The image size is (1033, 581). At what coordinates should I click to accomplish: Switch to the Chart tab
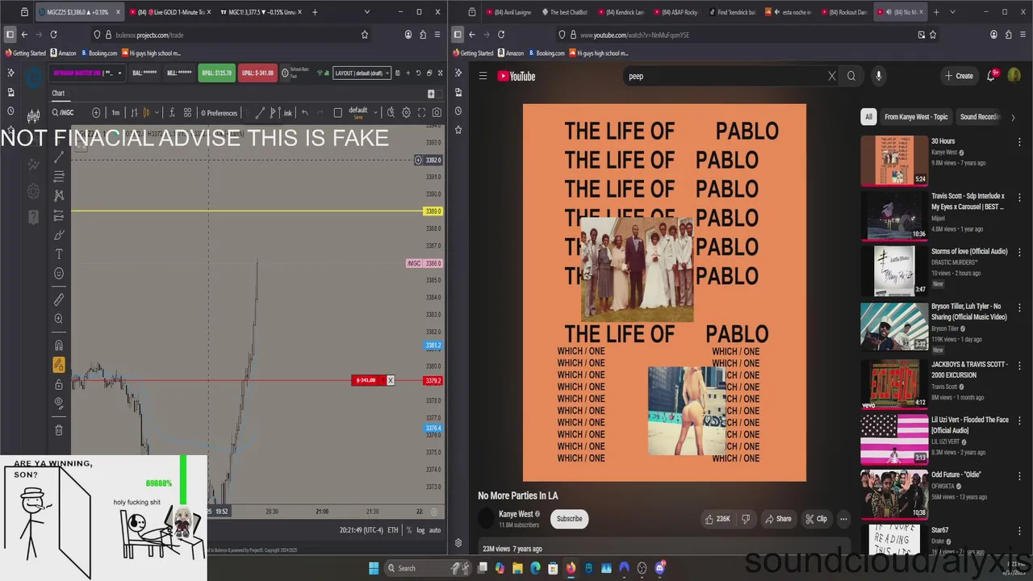click(58, 94)
